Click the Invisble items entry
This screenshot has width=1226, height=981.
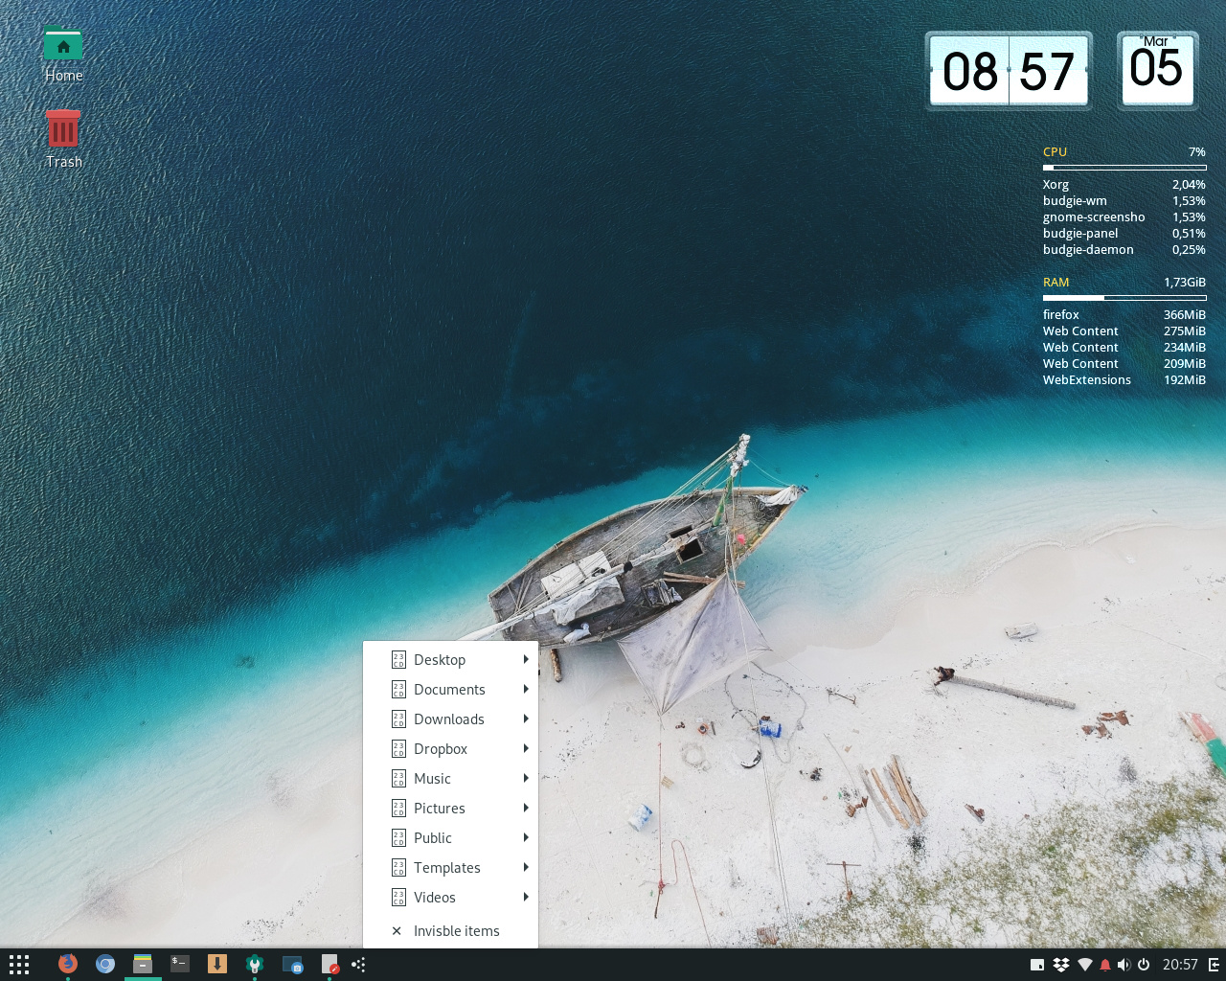[x=456, y=931]
